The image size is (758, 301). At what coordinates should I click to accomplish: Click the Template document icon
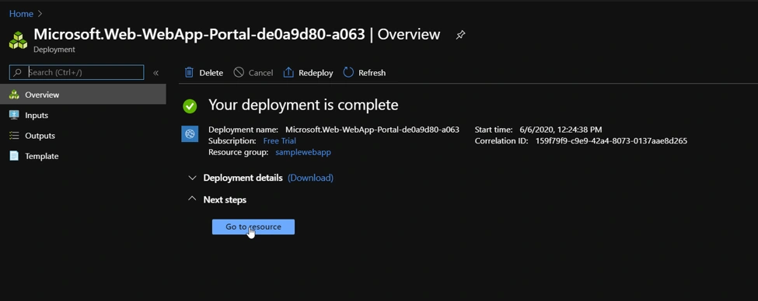click(x=14, y=156)
